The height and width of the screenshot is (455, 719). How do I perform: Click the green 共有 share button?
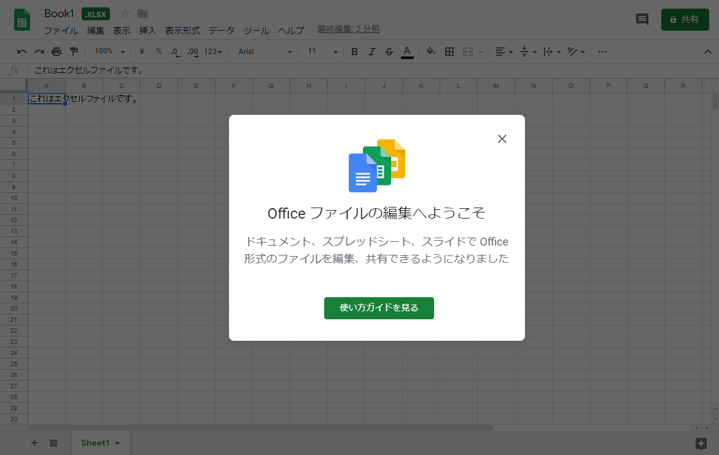(685, 19)
